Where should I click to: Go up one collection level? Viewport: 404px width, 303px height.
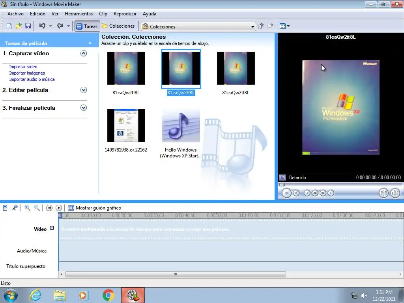tap(261, 26)
